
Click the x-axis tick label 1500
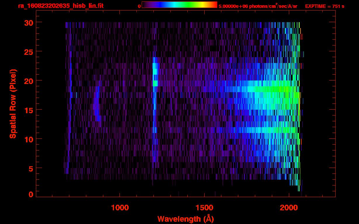[x=204, y=207]
